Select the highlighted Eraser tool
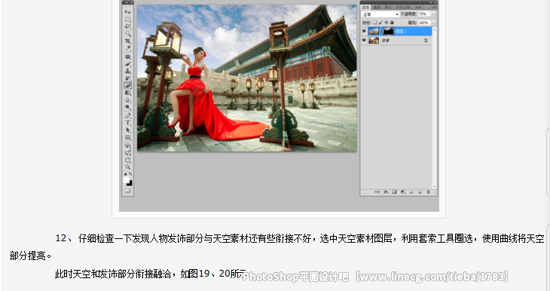This screenshot has height=291, width=550. coord(127,85)
